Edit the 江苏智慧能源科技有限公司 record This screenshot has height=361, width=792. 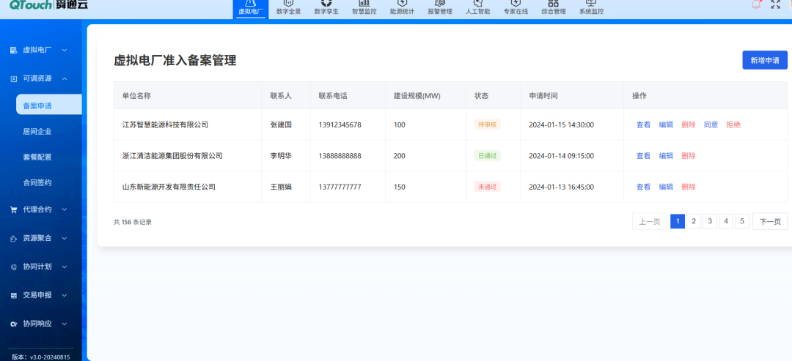(x=666, y=124)
